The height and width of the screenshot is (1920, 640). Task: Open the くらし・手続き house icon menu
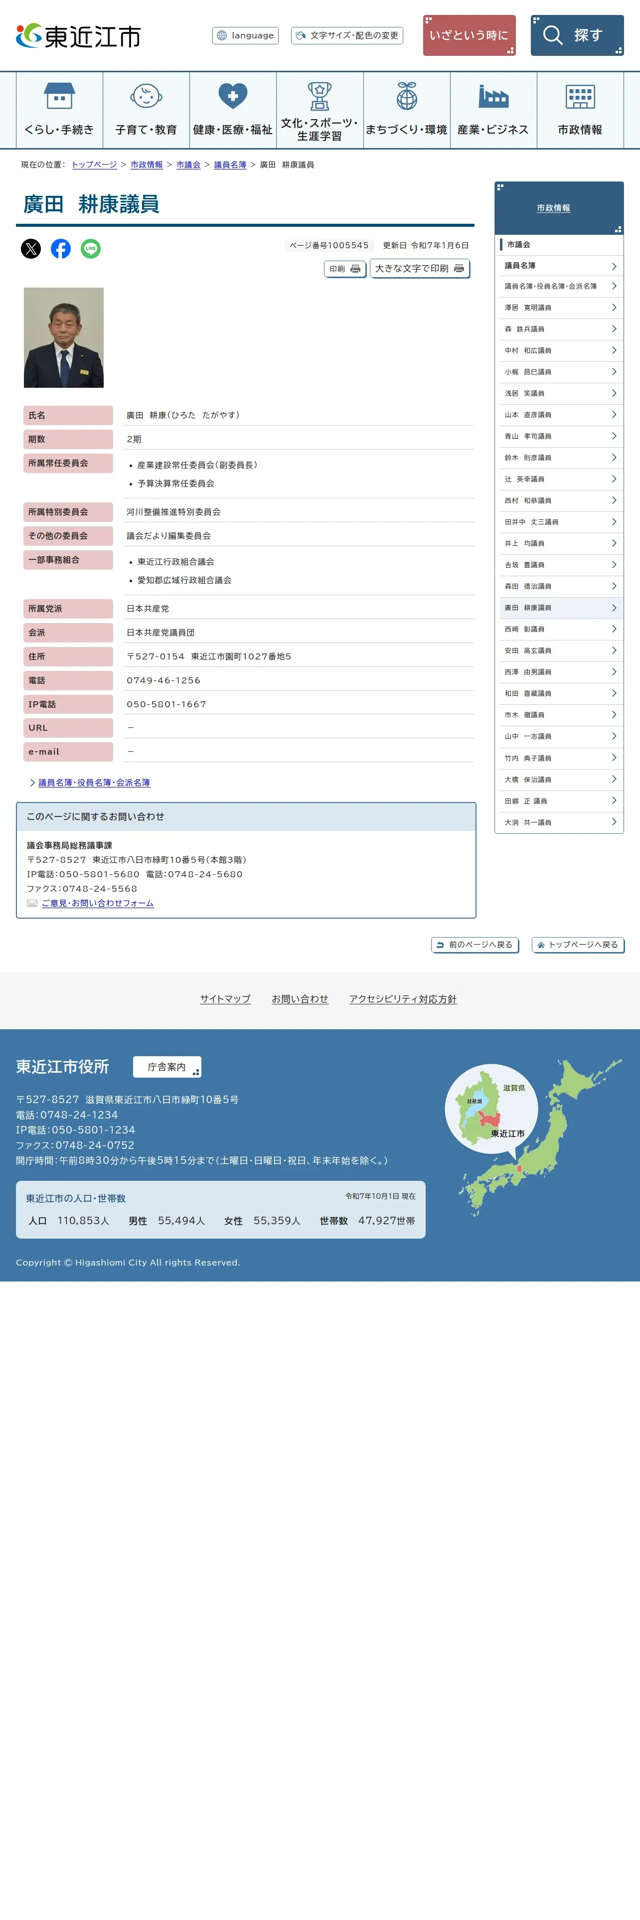point(59,96)
